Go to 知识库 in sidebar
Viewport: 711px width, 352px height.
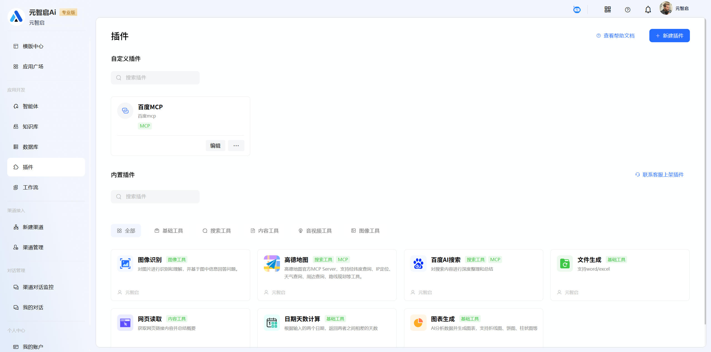click(31, 127)
